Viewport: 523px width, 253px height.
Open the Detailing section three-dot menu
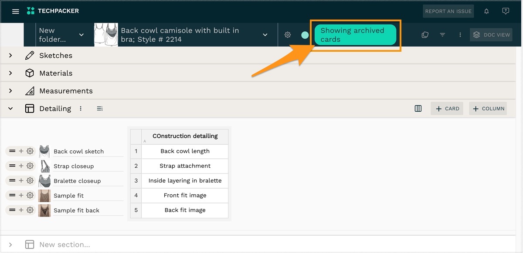pyautogui.click(x=81, y=109)
